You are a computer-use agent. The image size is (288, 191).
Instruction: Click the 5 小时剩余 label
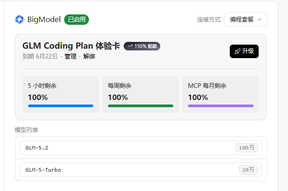pos(42,86)
